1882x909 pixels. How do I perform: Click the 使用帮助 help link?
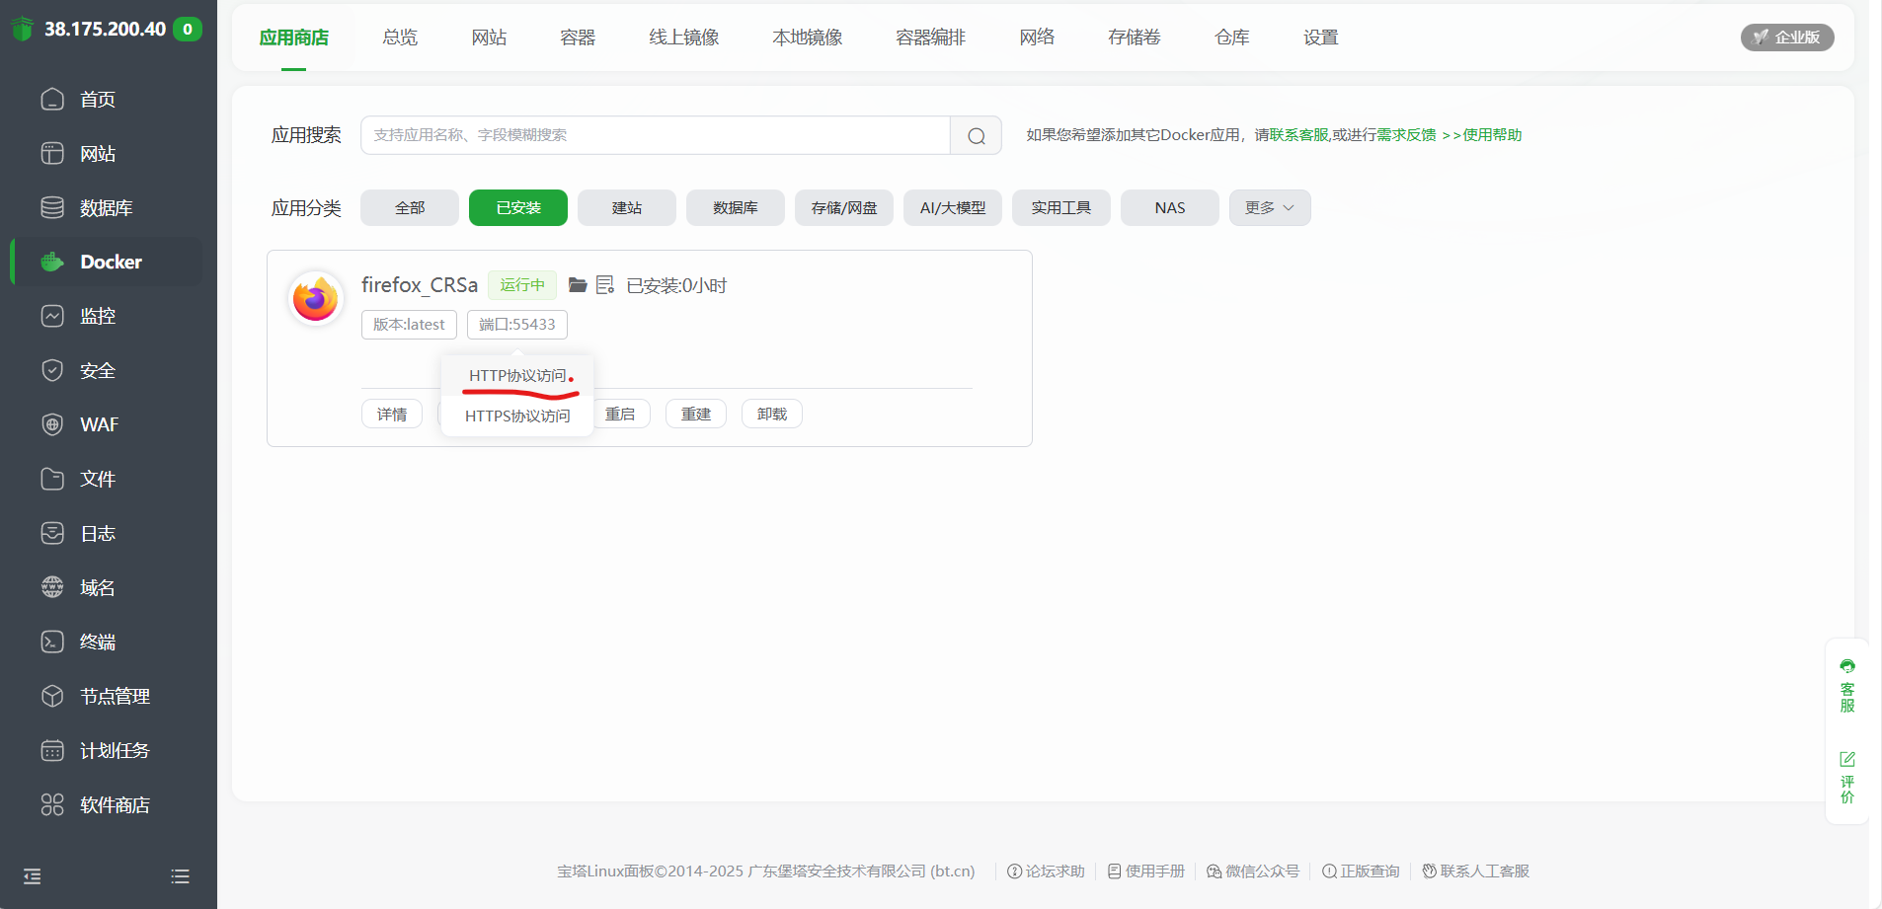[x=1492, y=135]
